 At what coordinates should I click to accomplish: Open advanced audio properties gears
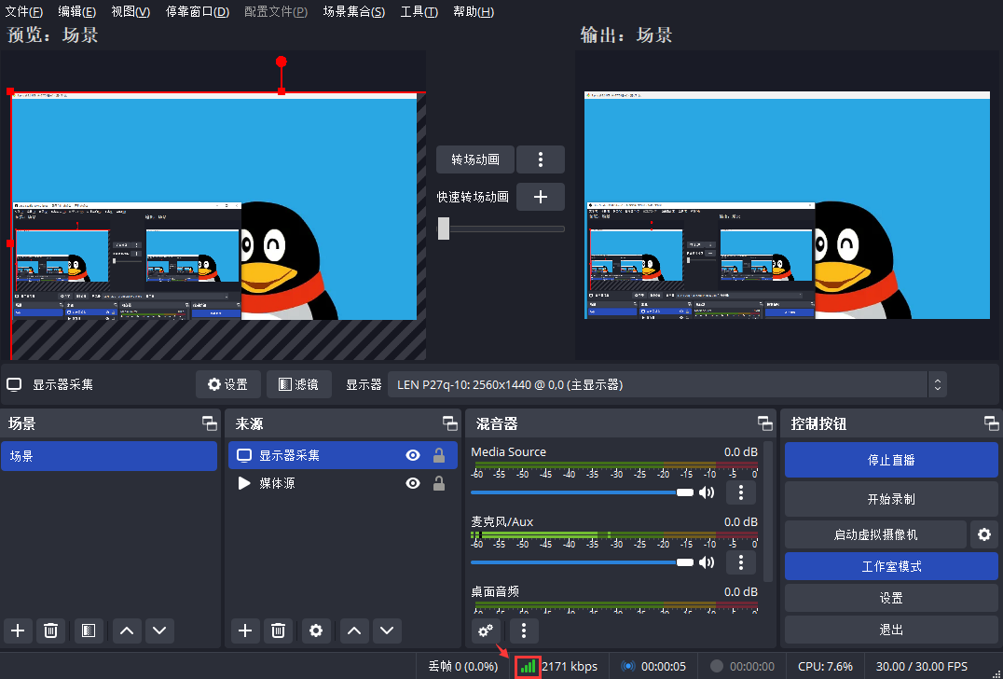point(487,631)
